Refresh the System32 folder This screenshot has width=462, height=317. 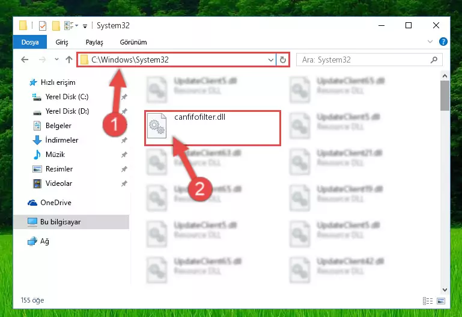click(283, 60)
